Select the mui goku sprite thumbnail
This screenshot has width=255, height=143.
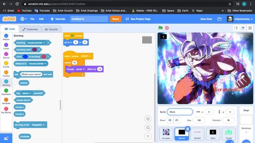point(166,134)
